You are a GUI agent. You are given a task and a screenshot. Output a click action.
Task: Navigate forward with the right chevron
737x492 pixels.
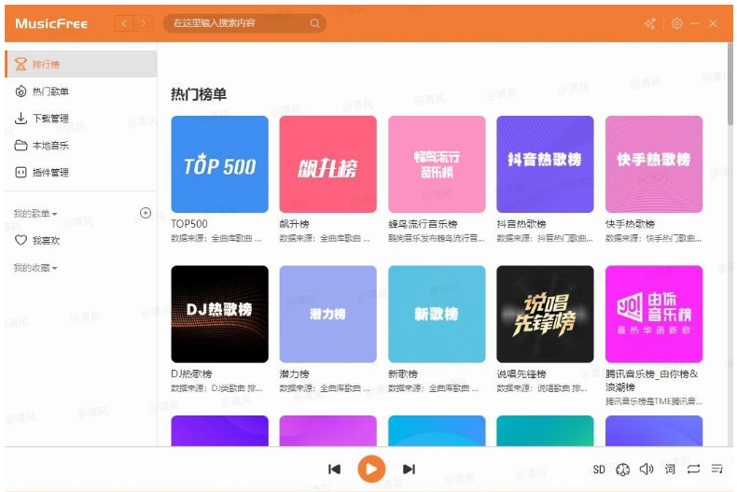click(144, 23)
